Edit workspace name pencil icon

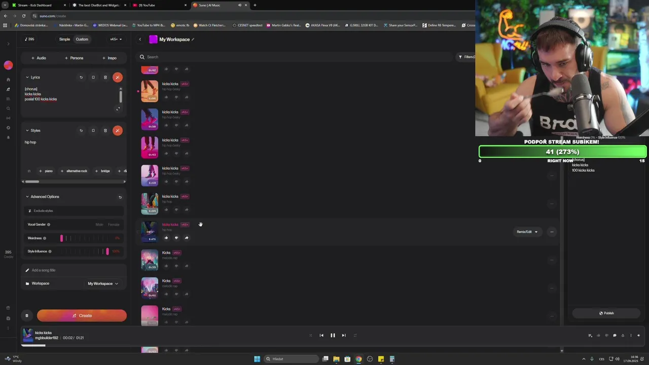193,40
